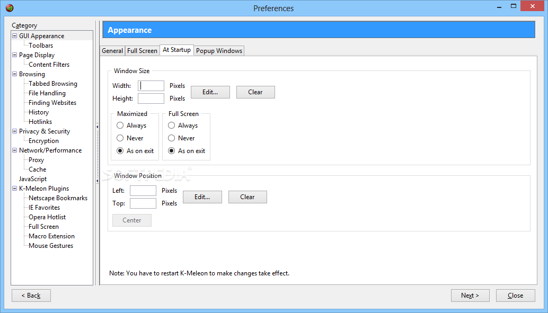Image resolution: width=548 pixels, height=313 pixels.
Task: Select Privacy & Security category
Action: tap(45, 131)
